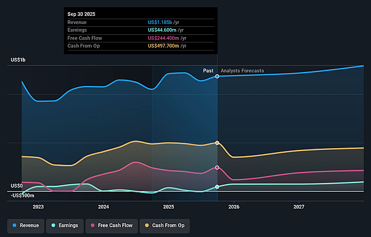Click the teal Earnings data point marker
Screen dimensions: 371x237
[217, 186]
